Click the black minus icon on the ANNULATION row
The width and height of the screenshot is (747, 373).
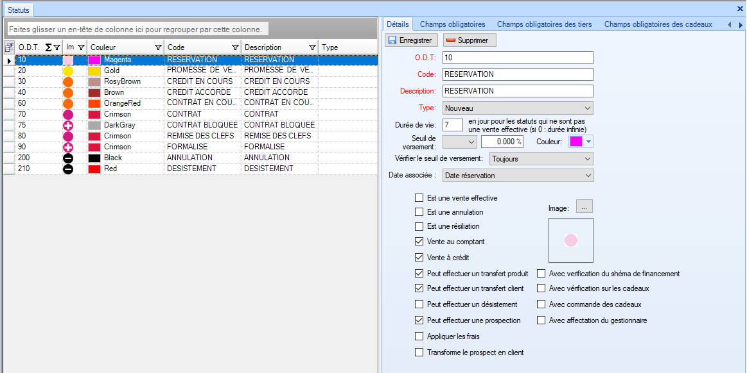click(x=68, y=158)
